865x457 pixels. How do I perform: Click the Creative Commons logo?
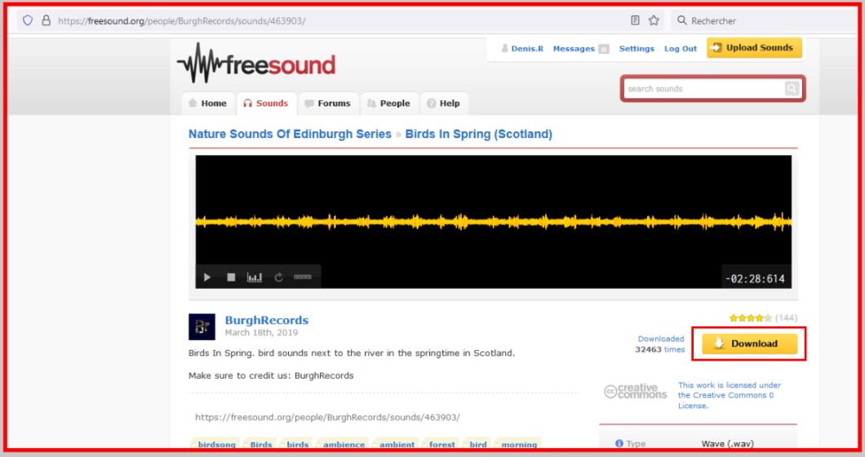pyautogui.click(x=635, y=392)
